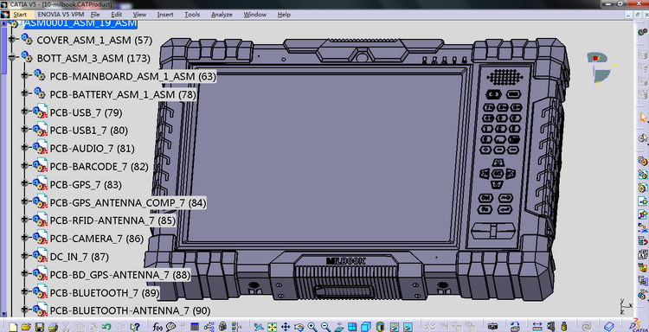Click the Capture camera icon
The width and height of the screenshot is (649, 332).
[x=492, y=327]
